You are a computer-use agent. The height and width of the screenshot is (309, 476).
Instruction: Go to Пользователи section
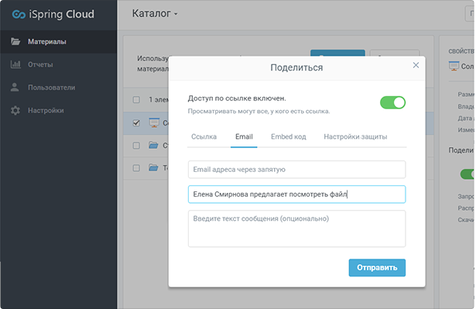58,88
